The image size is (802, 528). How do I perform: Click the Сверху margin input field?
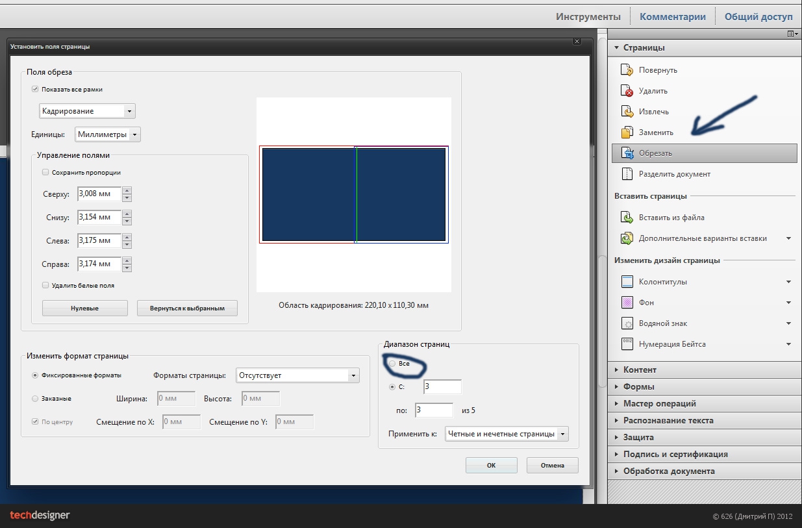99,194
